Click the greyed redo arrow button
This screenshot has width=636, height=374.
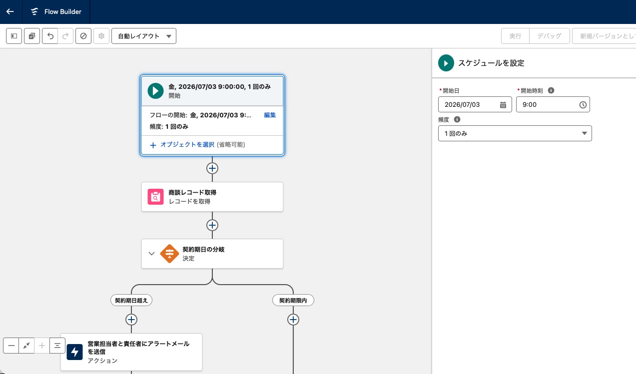(65, 36)
